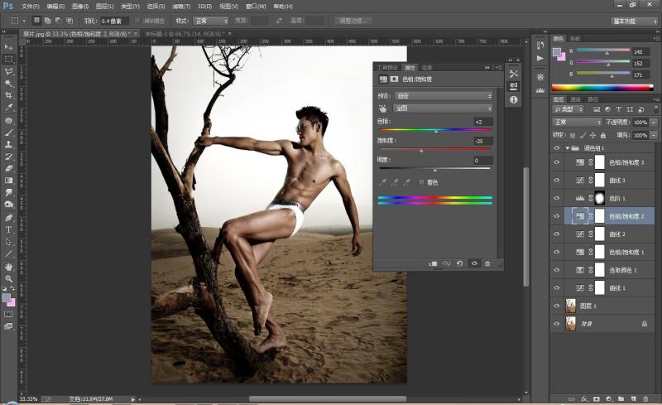Hide the 选取颜色 1 layer
The image size is (662, 405).
[x=556, y=270]
